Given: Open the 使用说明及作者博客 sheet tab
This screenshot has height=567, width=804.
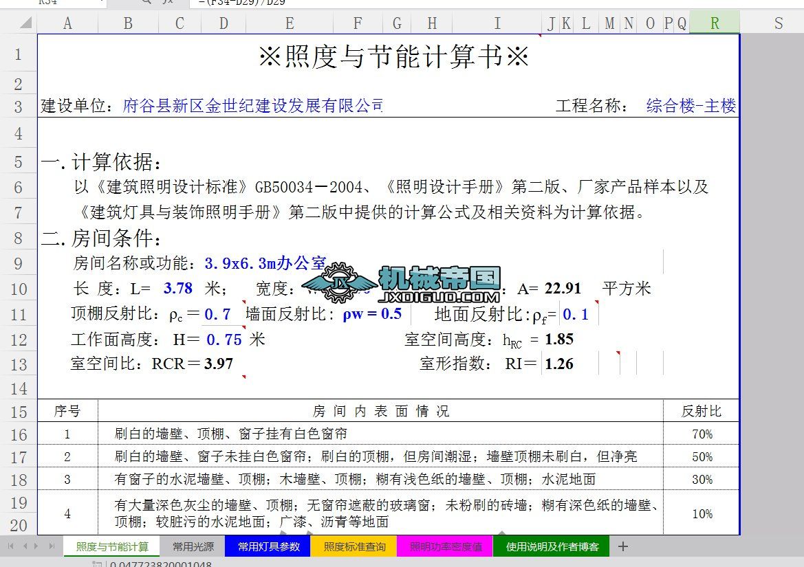Looking at the screenshot, I should tap(552, 547).
